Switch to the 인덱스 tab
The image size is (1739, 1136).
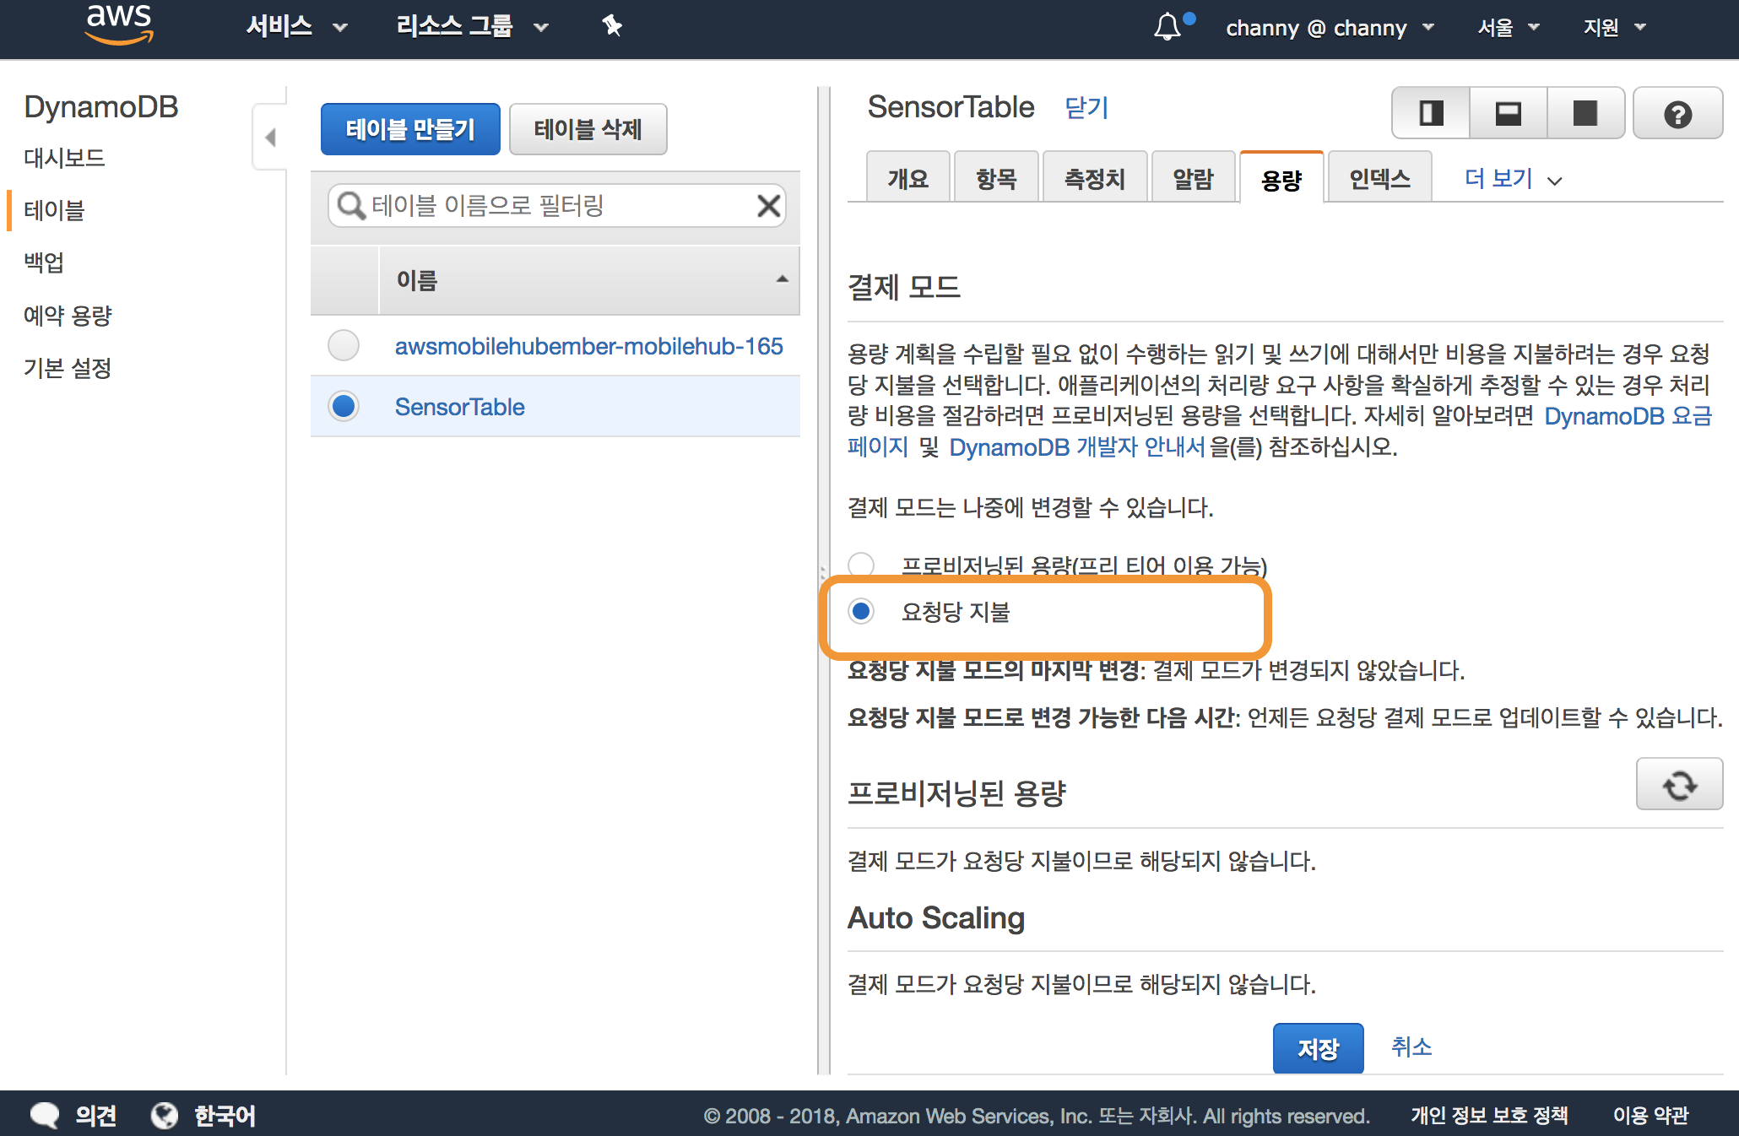coord(1379,178)
